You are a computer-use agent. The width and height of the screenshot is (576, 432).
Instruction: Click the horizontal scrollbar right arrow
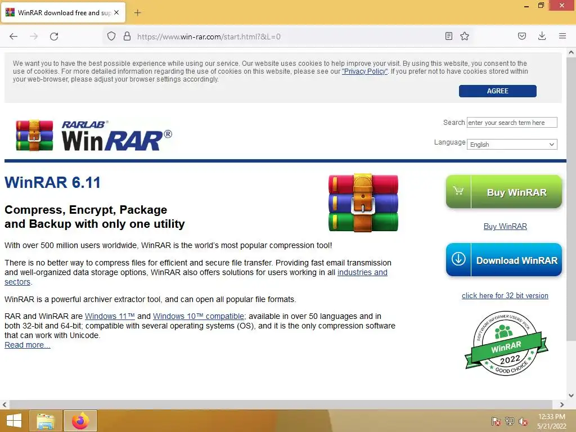562,405
